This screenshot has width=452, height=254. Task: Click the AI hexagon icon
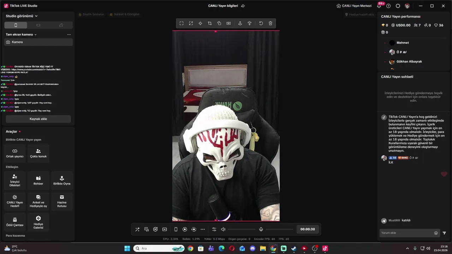point(155,229)
